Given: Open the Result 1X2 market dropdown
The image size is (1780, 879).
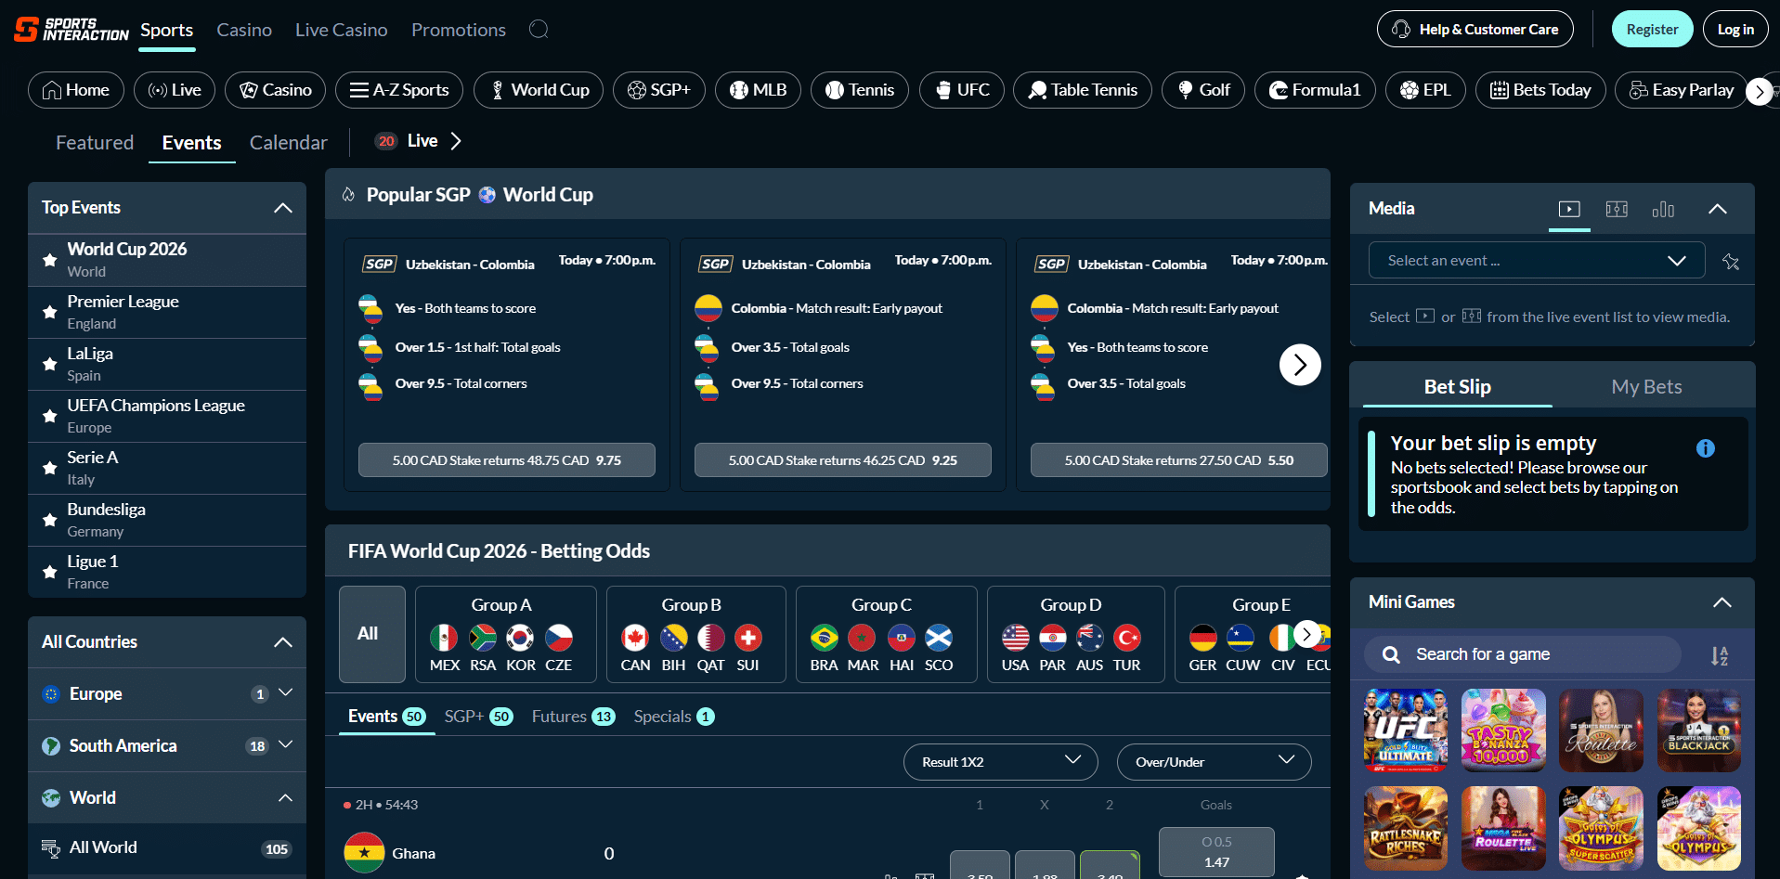Looking at the screenshot, I should click(1001, 762).
